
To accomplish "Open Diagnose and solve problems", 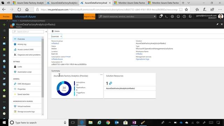I will click(x=27, y=55).
